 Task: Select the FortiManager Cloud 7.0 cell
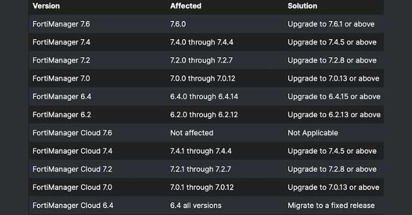[x=72, y=187]
